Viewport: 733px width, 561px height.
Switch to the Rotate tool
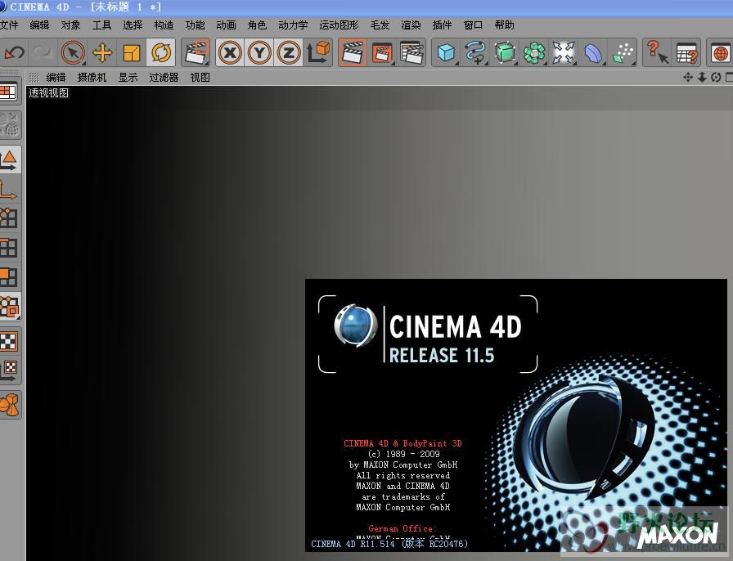161,52
